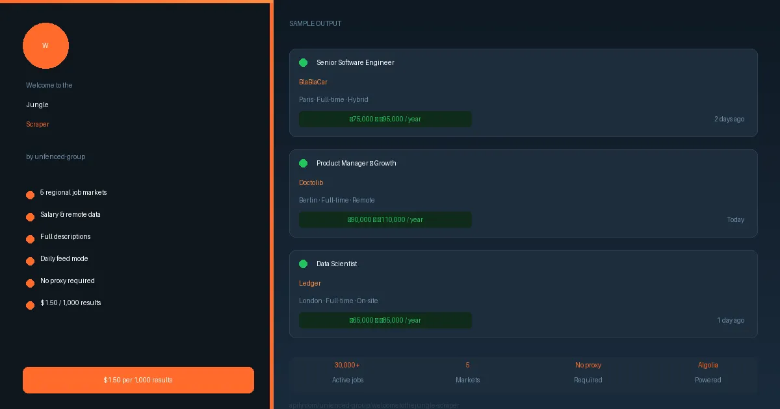Click the '1 day ago' timestamp
This screenshot has width=780, height=409.
click(731, 320)
